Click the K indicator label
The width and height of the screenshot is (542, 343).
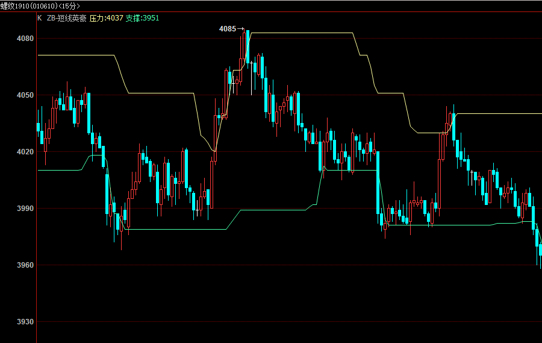[x=39, y=18]
